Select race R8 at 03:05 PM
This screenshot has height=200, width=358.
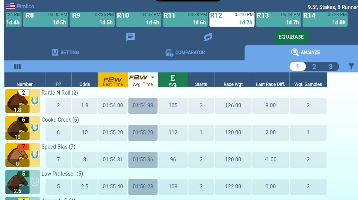point(46,19)
